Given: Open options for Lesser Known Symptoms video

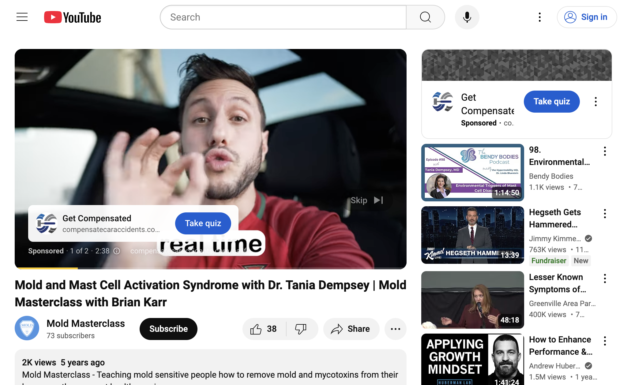Looking at the screenshot, I should point(605,278).
